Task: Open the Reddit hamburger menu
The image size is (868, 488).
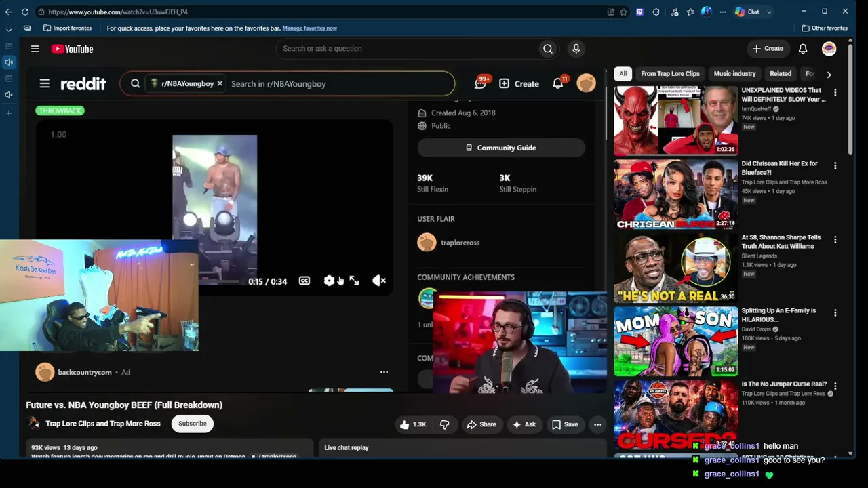Action: point(44,84)
